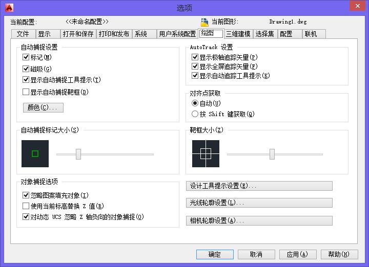Switch to the 显示 tab
This screenshot has height=267, width=369.
[48, 34]
